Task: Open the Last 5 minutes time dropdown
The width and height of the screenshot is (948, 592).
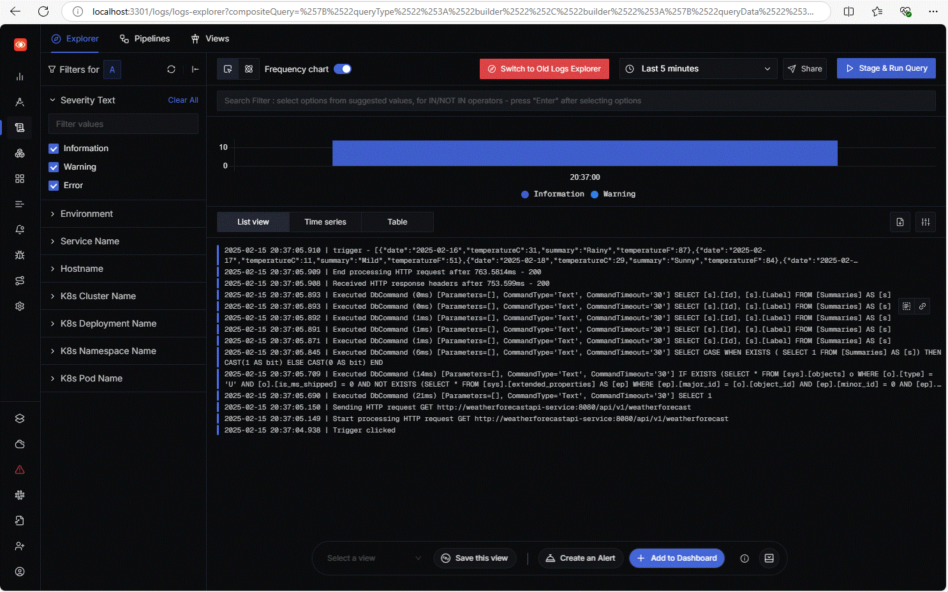Action: click(699, 69)
